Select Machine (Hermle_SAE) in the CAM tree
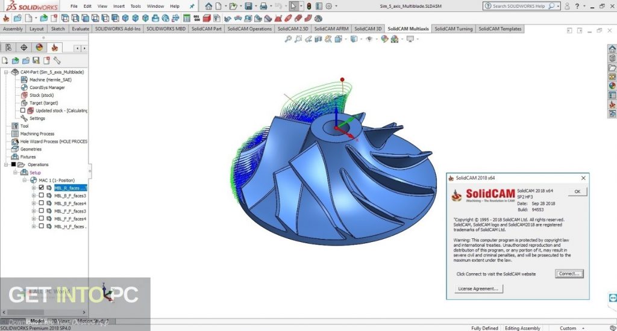Screen dimensions: 617x331 [x=50, y=80]
